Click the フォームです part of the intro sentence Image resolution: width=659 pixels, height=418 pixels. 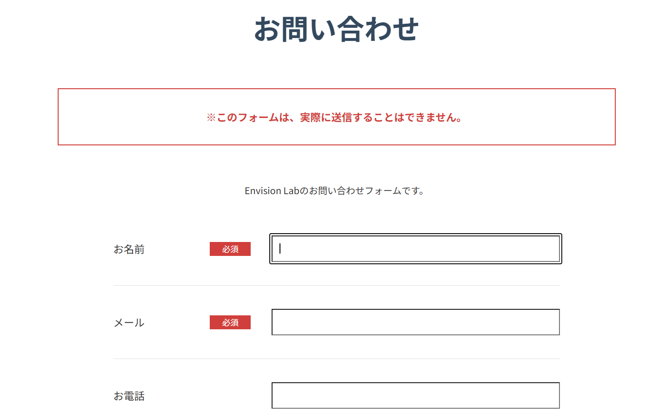393,191
